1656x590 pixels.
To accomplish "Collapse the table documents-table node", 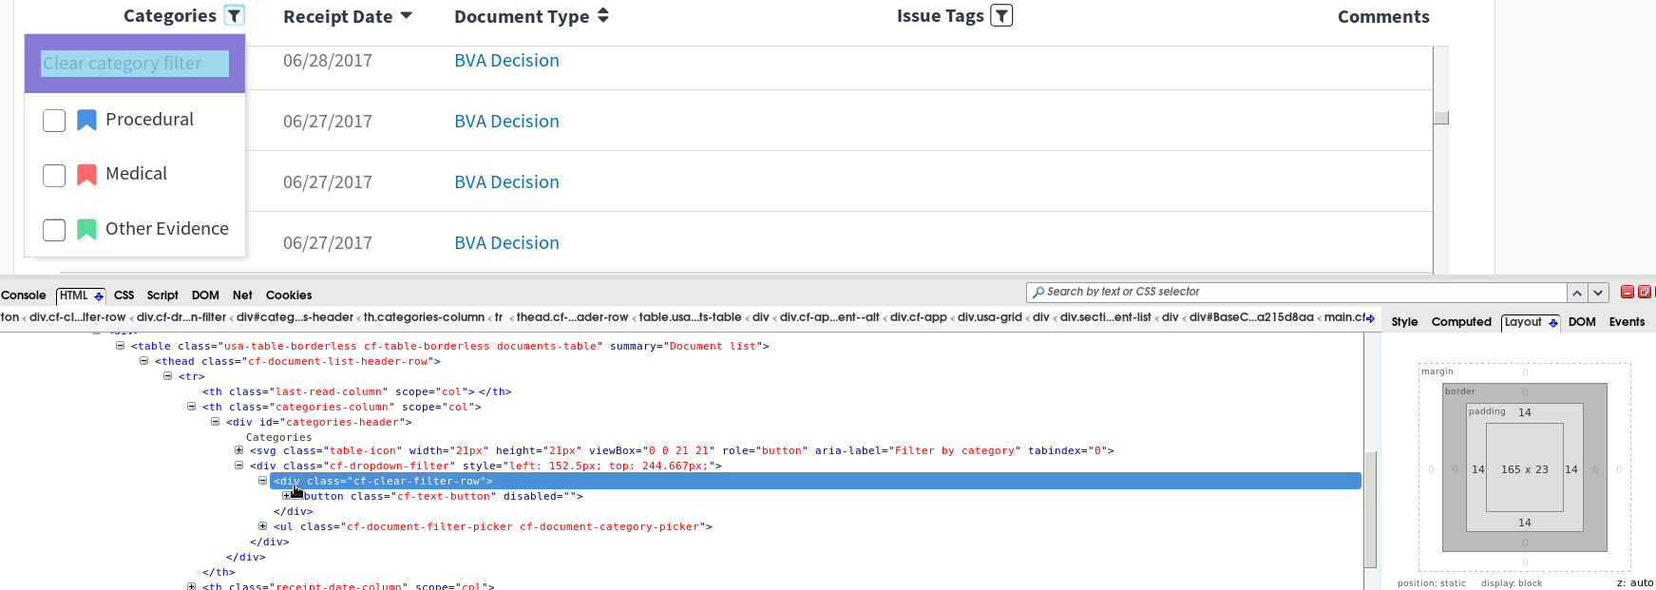I will pos(121,346).
